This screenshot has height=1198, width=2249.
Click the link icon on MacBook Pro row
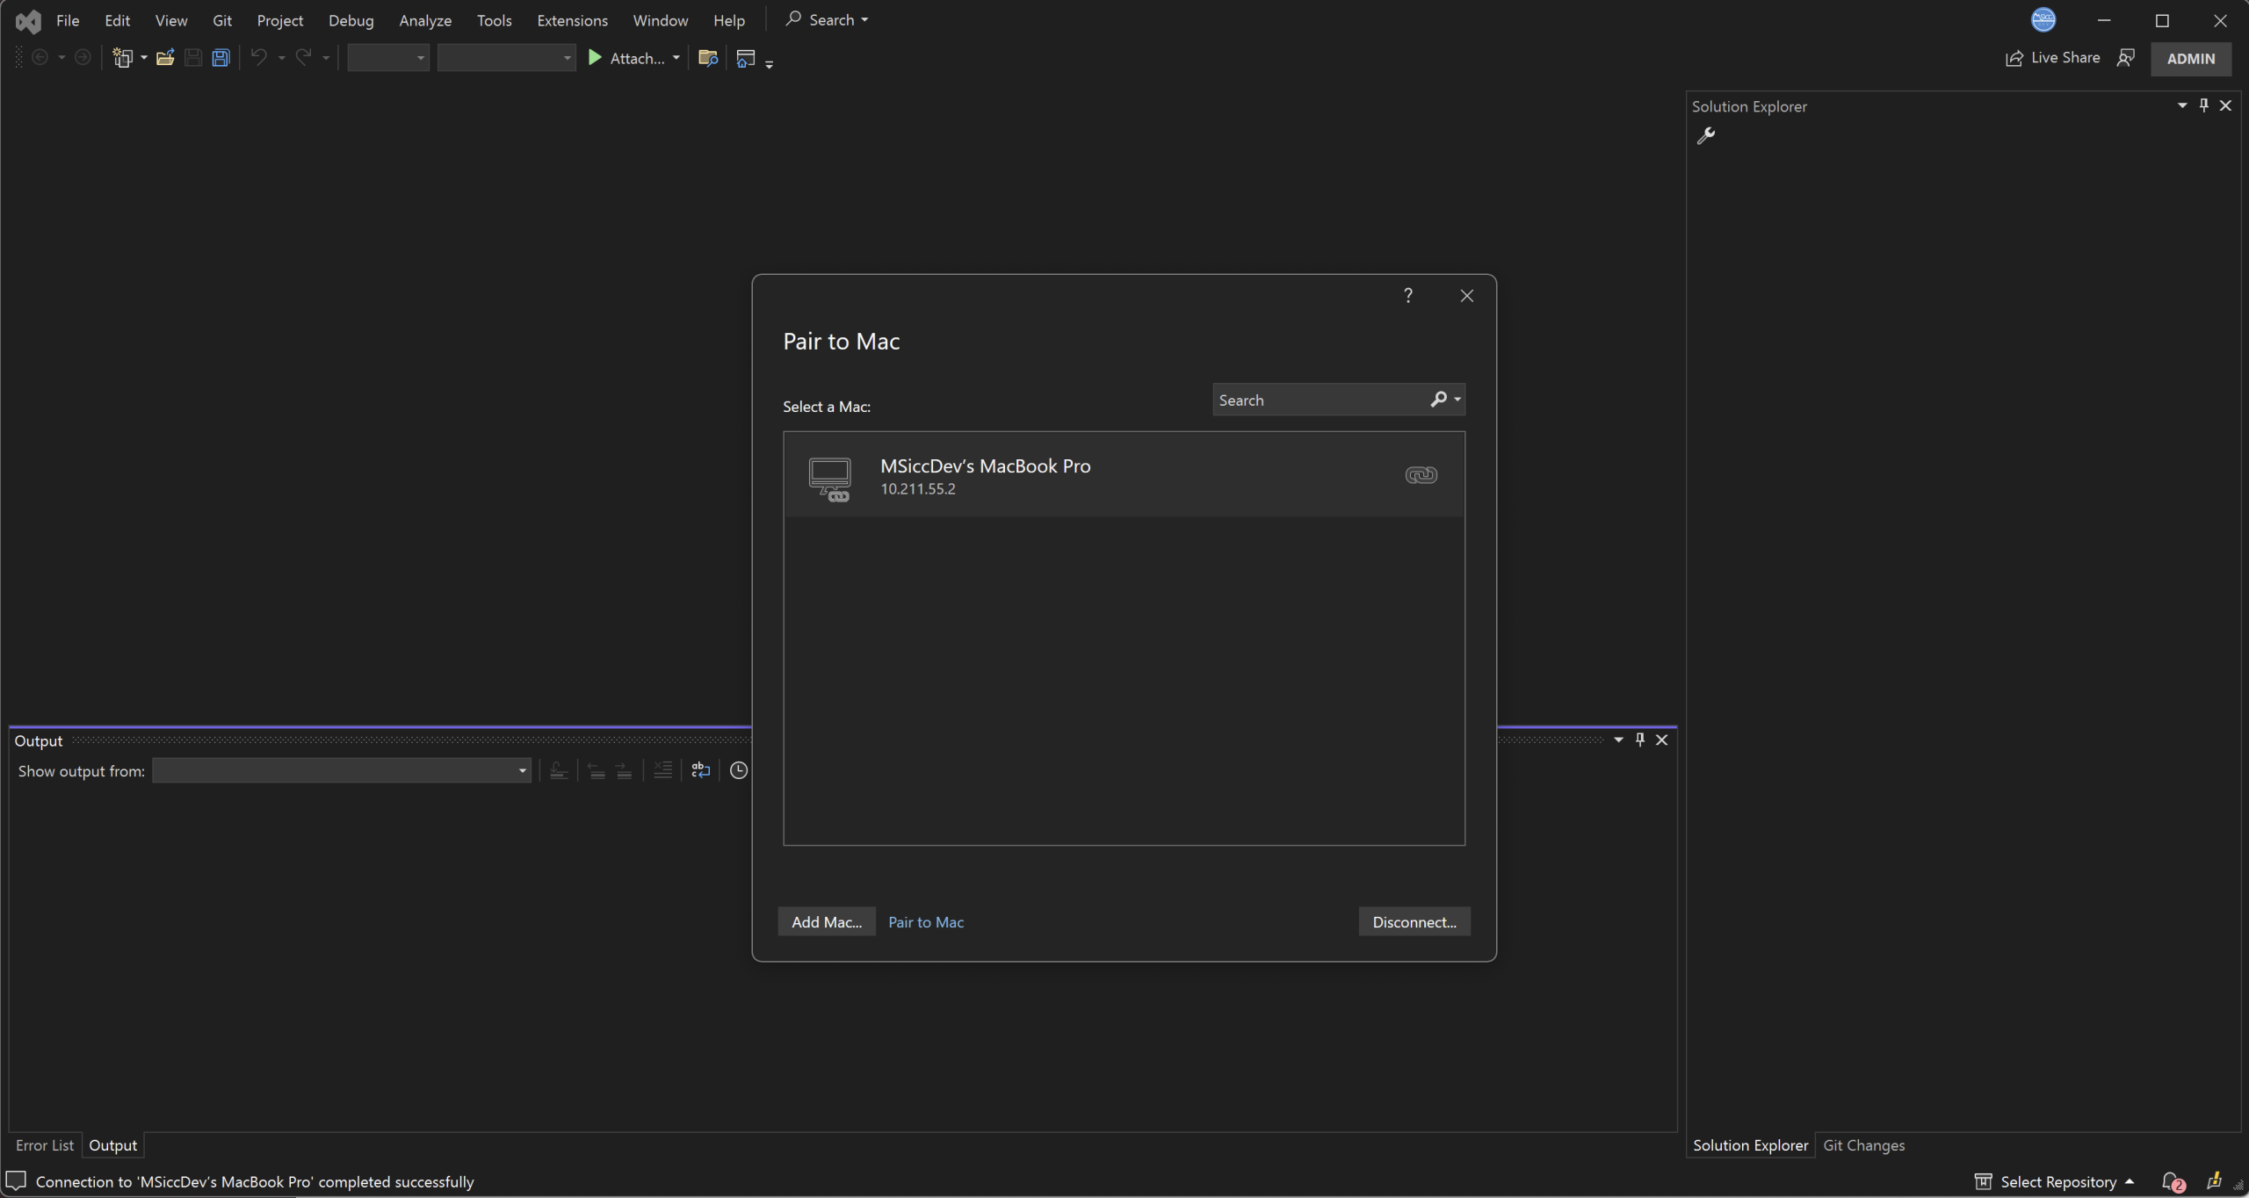1421,475
